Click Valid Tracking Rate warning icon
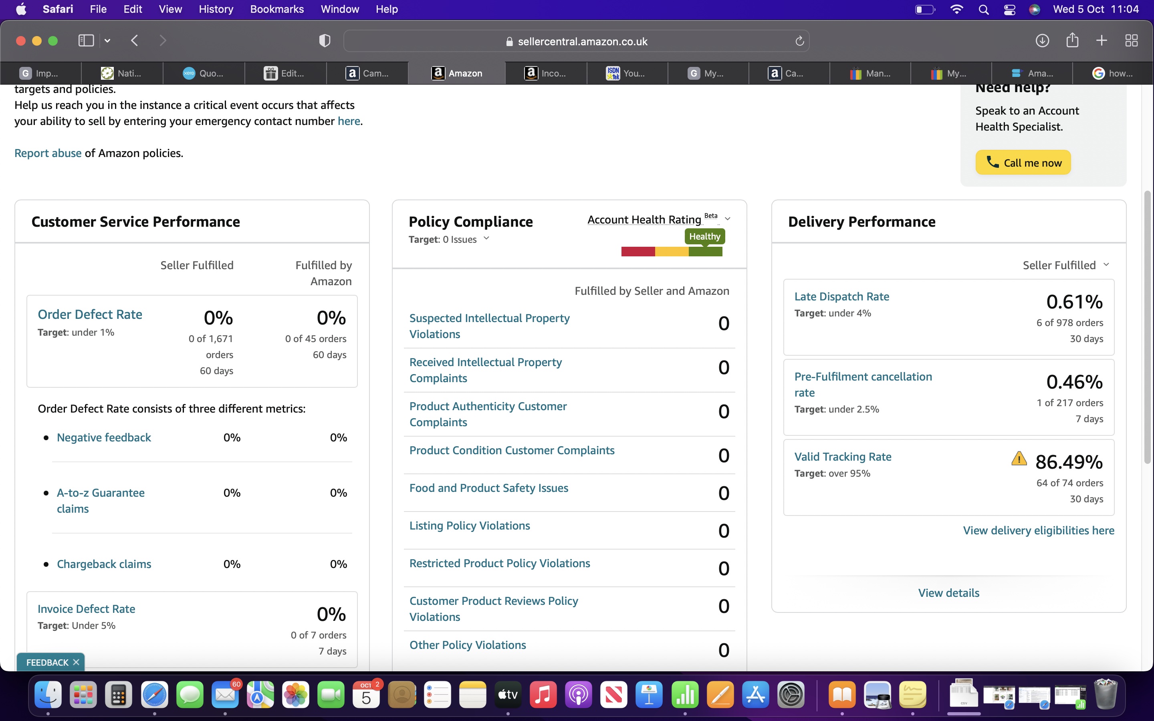The width and height of the screenshot is (1154, 721). [x=1019, y=459]
